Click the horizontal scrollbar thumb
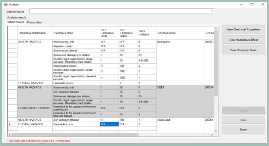The image size is (269, 146). point(75,135)
